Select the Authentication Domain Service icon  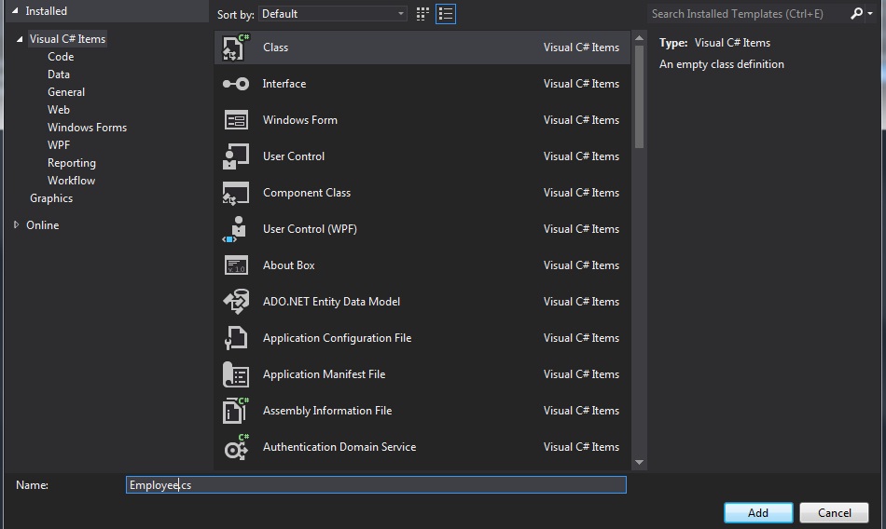[236, 448]
